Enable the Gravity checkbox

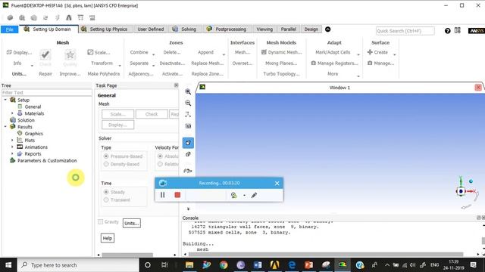click(101, 221)
